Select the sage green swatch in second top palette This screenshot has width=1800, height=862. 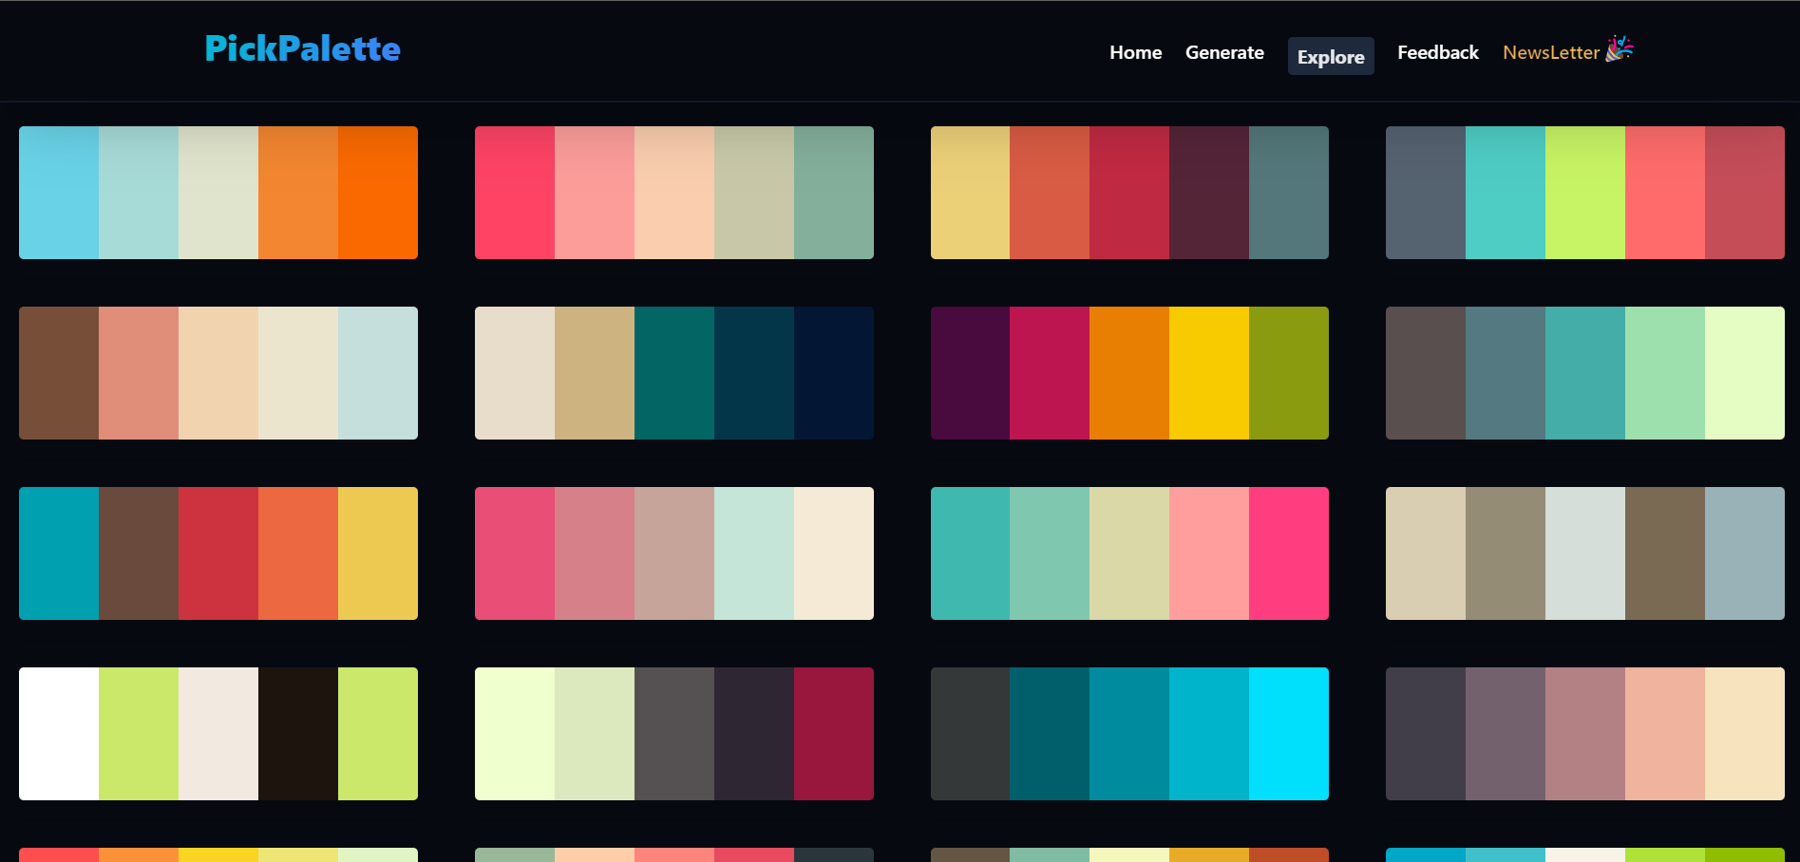coord(834,193)
